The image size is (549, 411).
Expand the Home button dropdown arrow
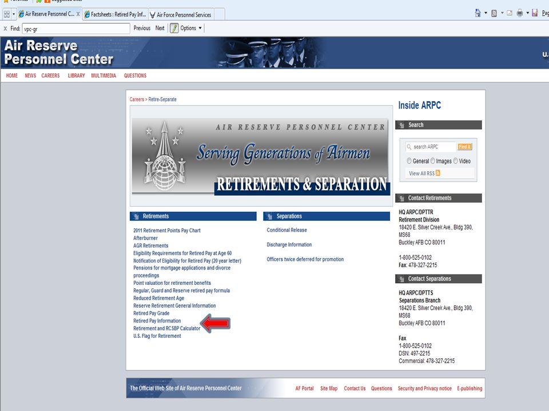pos(486,13)
